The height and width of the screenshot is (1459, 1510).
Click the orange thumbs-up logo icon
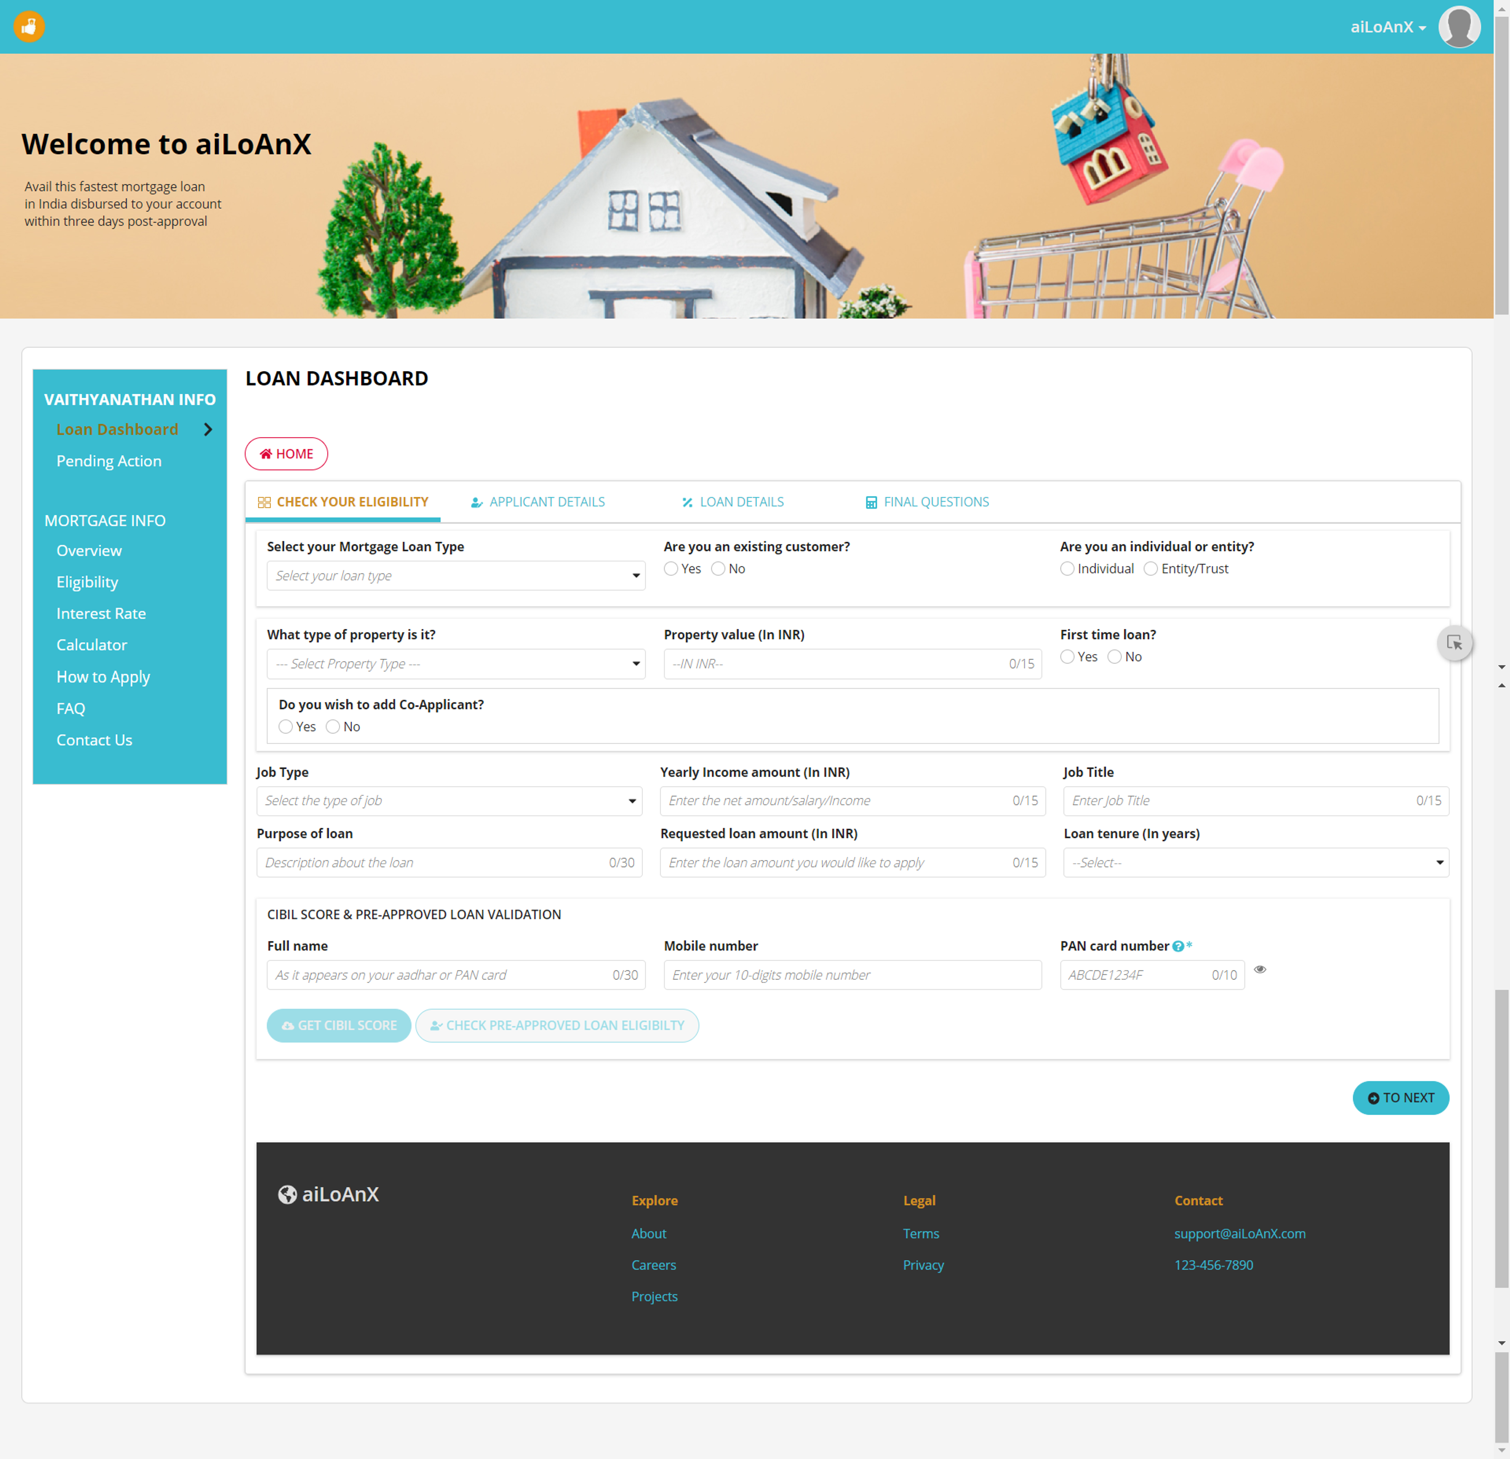click(x=29, y=27)
